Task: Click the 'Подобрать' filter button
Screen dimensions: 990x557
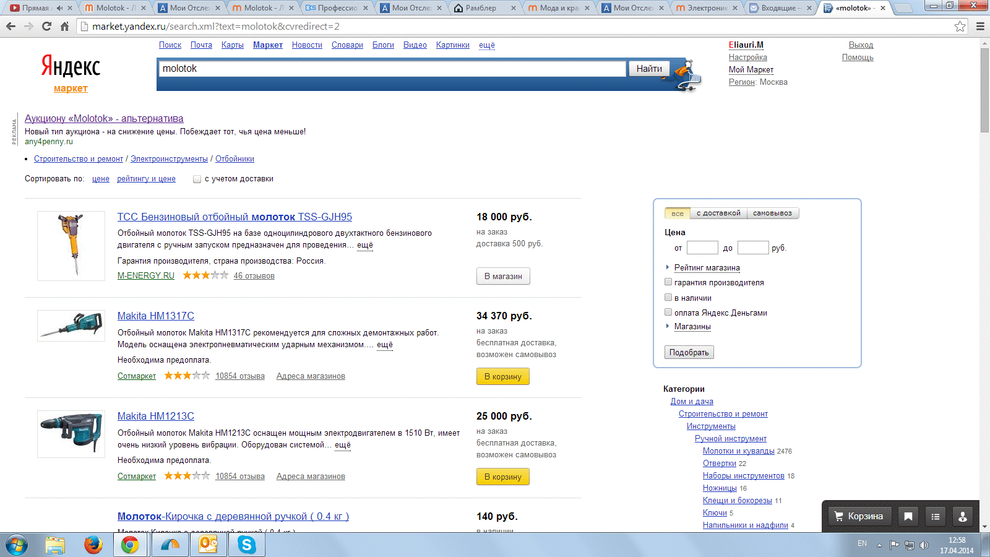Action: [x=689, y=352]
